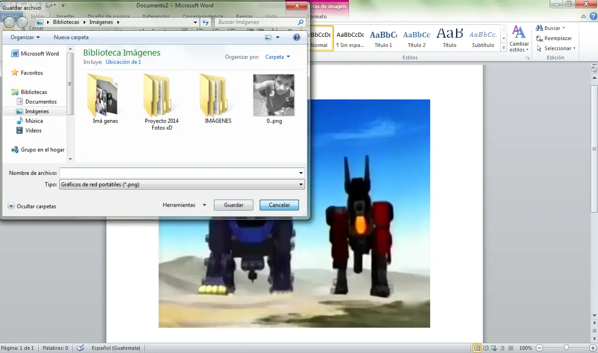Viewport: 598px width, 353px height.
Task: Switch to Print Layout view
Action: [477, 348]
